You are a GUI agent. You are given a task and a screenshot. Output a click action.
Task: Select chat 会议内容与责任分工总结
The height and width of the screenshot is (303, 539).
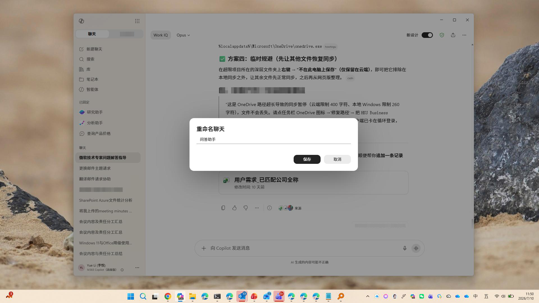[108, 254]
